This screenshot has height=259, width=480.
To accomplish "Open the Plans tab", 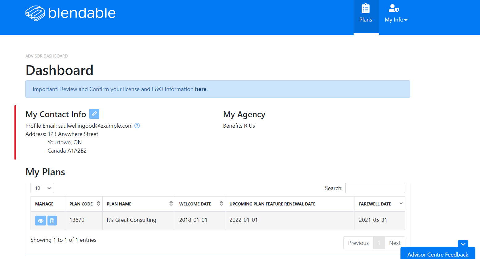I will [366, 17].
